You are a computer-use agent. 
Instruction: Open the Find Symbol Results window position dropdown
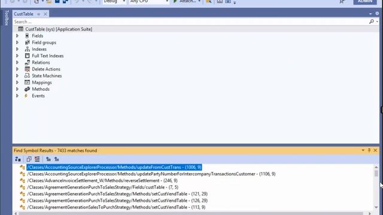363,150
